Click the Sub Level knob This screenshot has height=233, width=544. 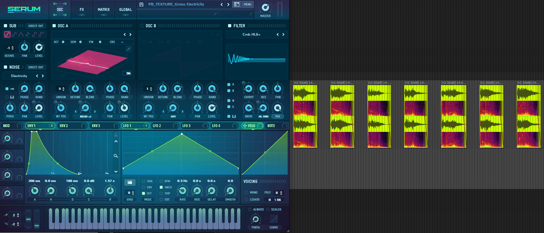point(39,47)
